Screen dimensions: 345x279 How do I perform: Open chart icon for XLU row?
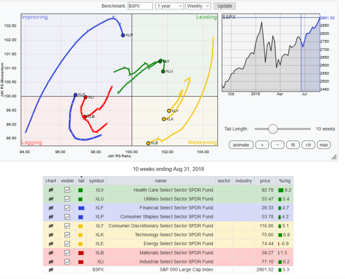[51, 199]
